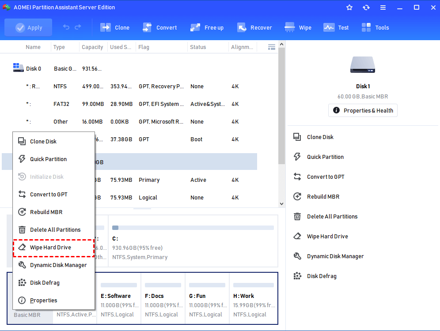440x331 pixels.
Task: Click Properties & Health button
Action: tap(363, 110)
